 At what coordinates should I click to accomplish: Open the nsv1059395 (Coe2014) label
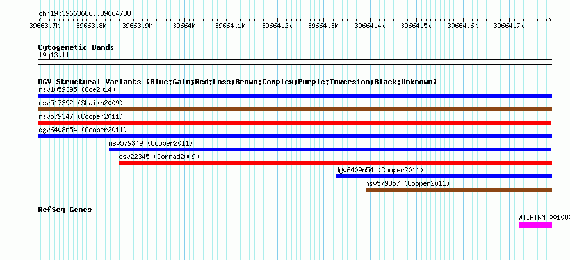(x=77, y=89)
